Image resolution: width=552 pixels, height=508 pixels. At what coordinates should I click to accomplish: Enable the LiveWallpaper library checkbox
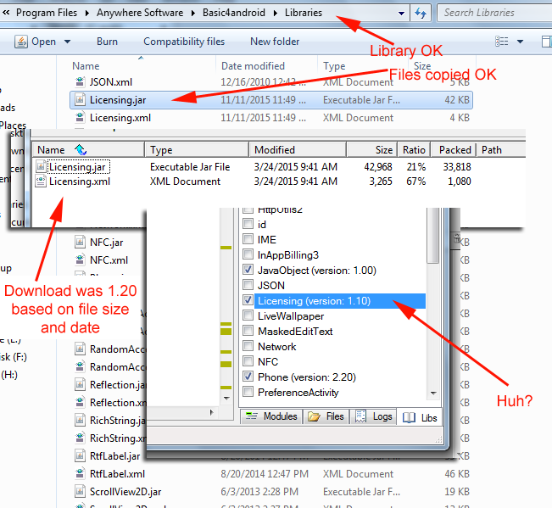point(248,315)
